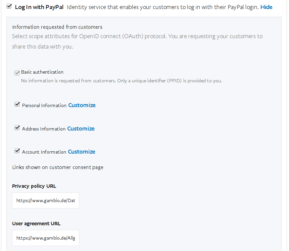Image resolution: width=289 pixels, height=251 pixels.
Task: Focus the Privacy policy URL field
Action: [x=46, y=200]
